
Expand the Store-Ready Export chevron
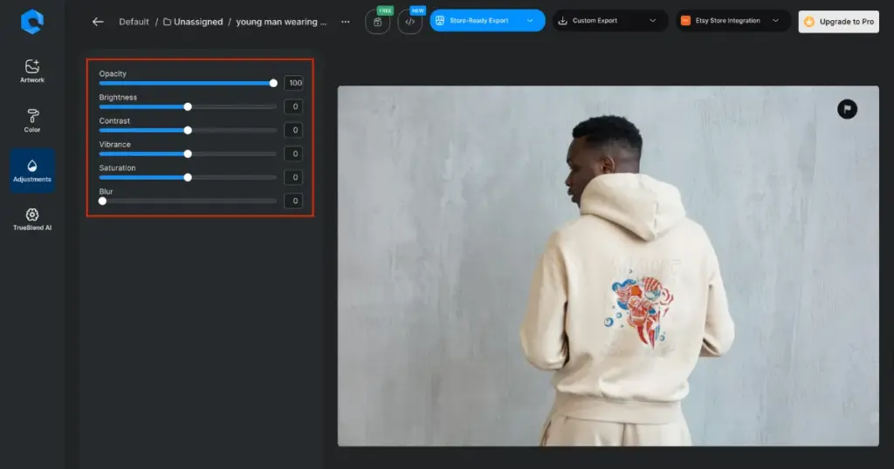coord(530,21)
